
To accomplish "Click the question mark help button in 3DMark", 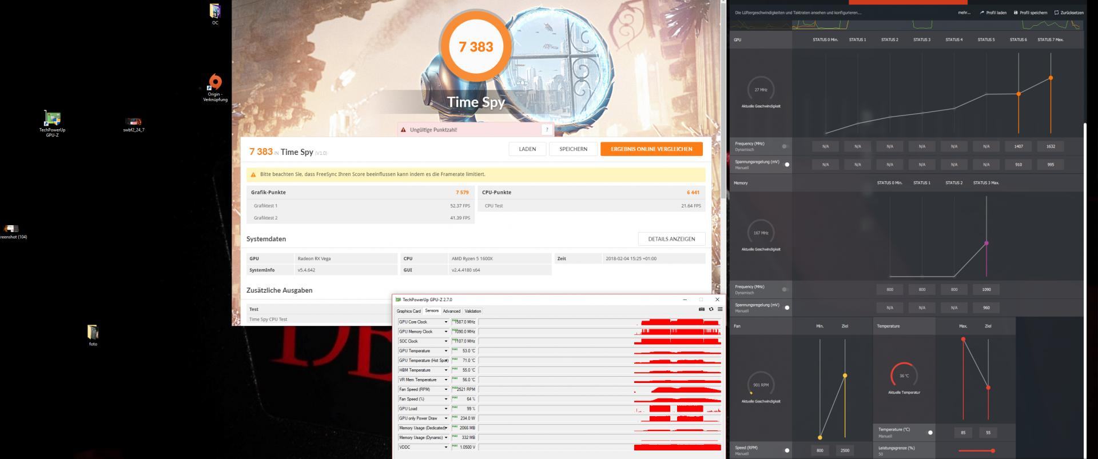I will (547, 130).
